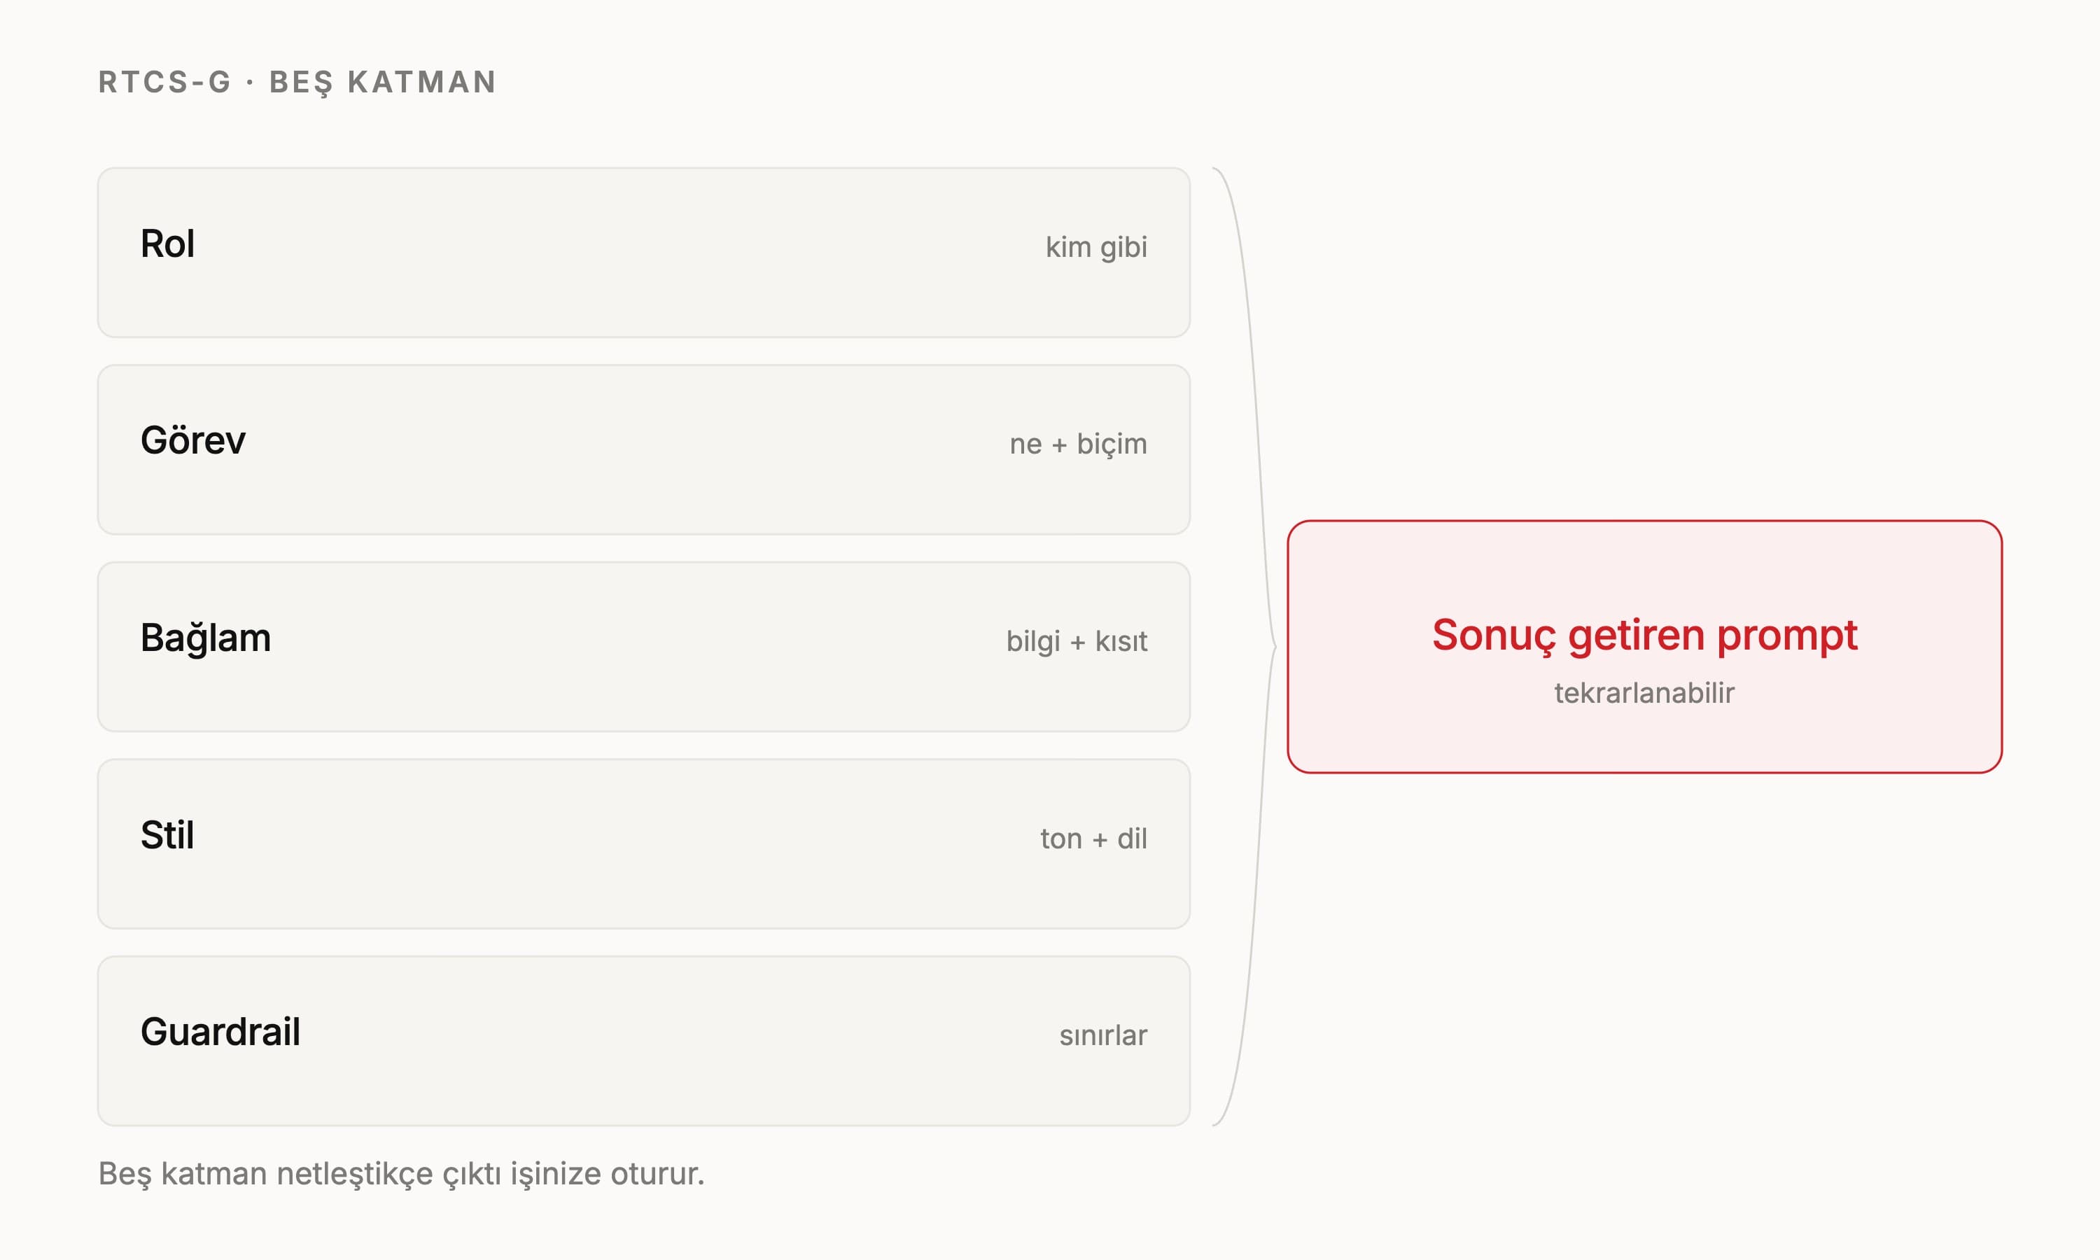Choose the Stil layer card
The width and height of the screenshot is (2100, 1260).
click(643, 843)
